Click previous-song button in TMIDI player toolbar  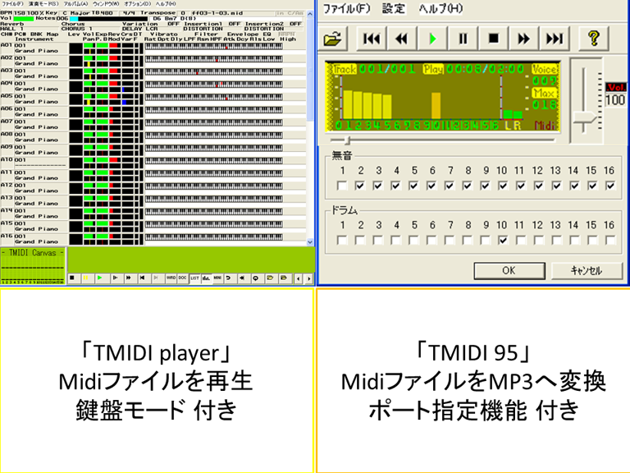coord(142,278)
